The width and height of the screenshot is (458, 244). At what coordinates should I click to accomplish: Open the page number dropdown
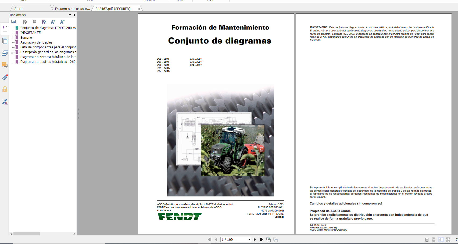pos(249,239)
